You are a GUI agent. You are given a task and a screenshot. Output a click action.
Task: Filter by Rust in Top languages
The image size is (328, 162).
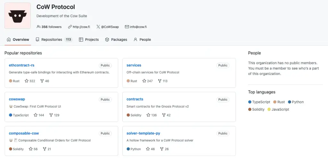pyautogui.click(x=279, y=102)
